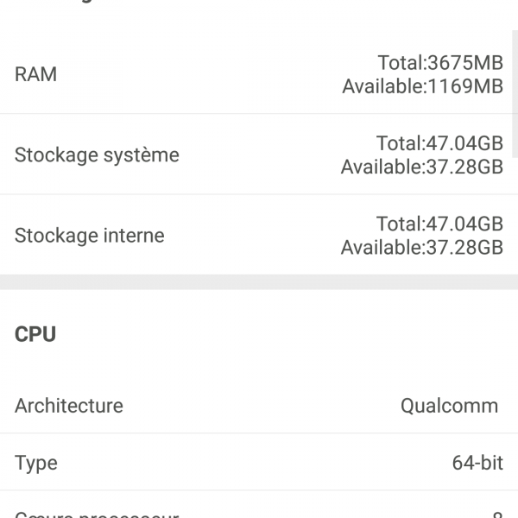The image size is (518, 518).
Task: Tap the RAM row label
Action: tap(36, 74)
